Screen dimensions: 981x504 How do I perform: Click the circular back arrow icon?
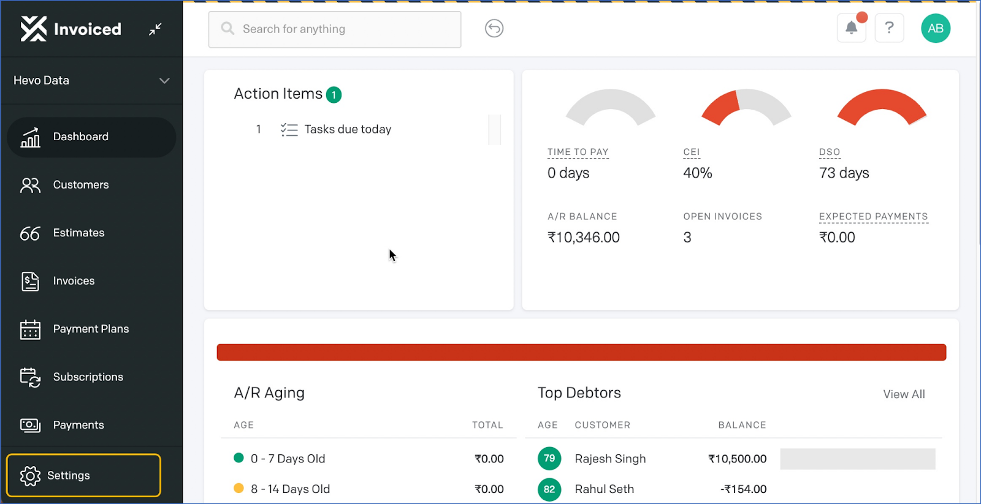494,28
